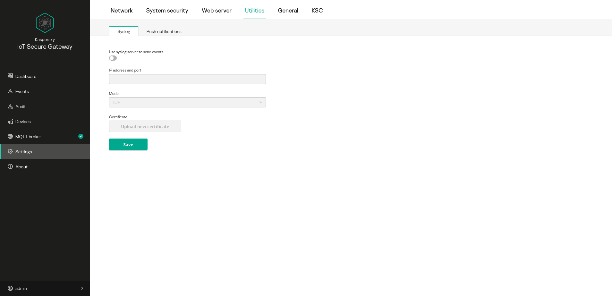Viewport: 612px width, 296px height.
Task: Open the Mode TCP dropdown
Action: (187, 102)
